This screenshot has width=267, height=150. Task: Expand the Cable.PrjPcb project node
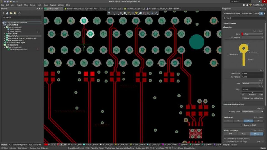[x=5, y=34]
